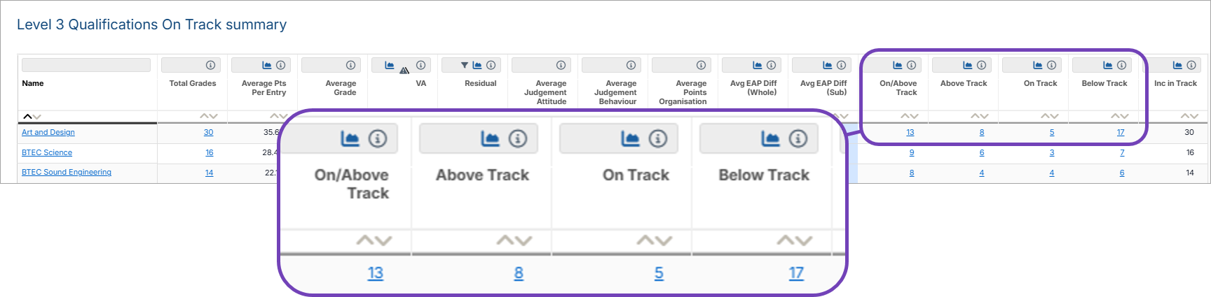Open the Art and Design link
This screenshot has width=1211, height=297.
click(x=48, y=132)
